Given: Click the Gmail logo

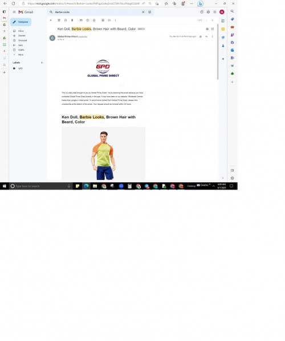Looking at the screenshot, I should [26, 12].
